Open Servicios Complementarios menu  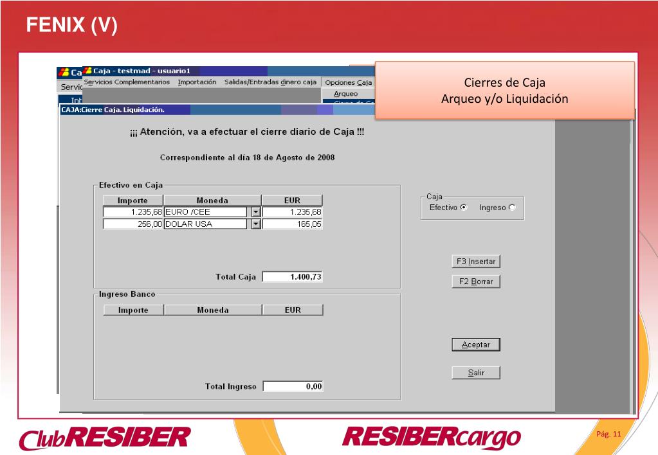(x=127, y=82)
